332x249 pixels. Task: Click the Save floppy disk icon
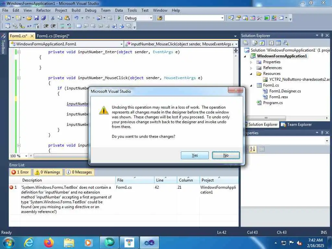point(36,18)
